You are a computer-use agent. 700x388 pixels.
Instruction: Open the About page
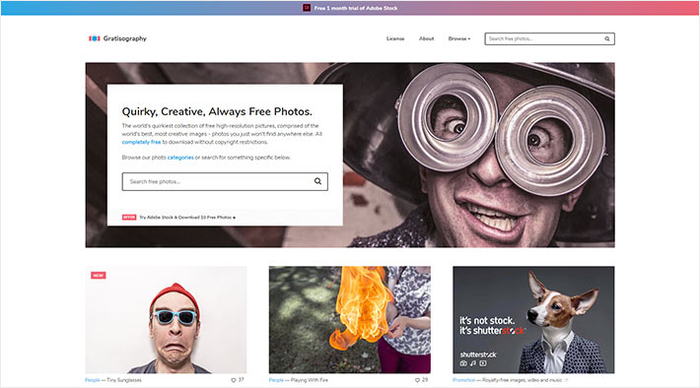[x=426, y=38]
